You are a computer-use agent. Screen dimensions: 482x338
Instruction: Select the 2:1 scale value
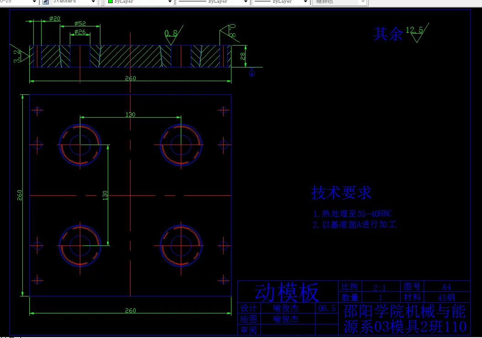coord(380,288)
